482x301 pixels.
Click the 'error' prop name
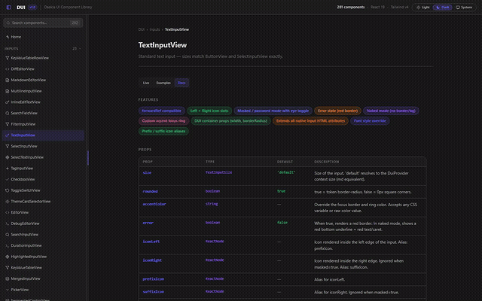148,223
